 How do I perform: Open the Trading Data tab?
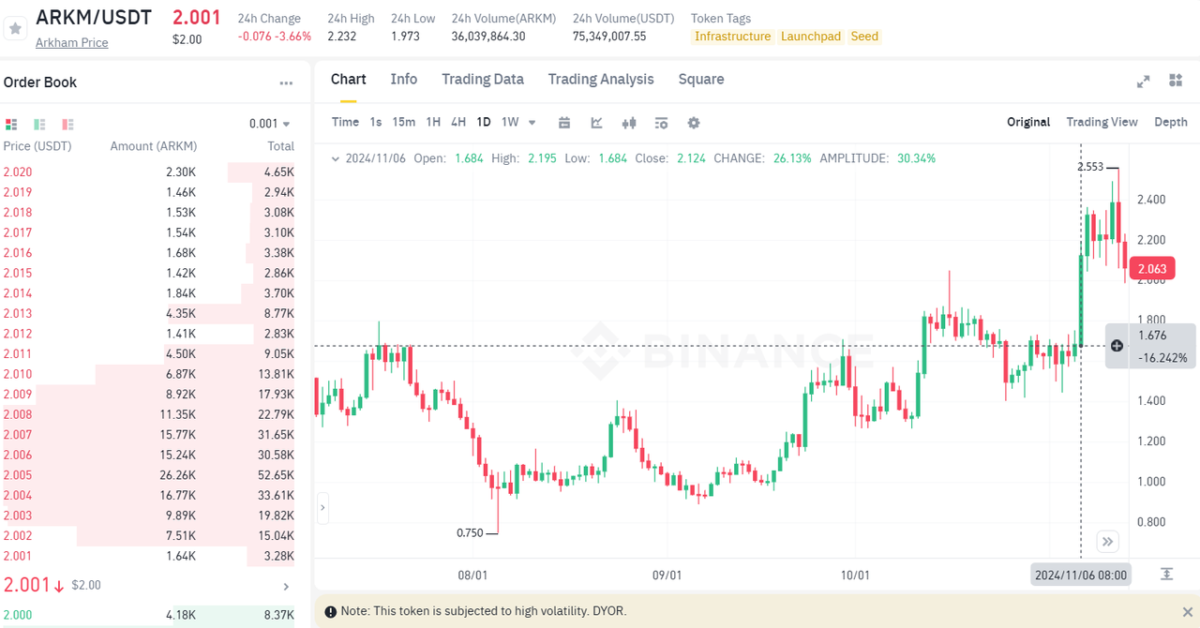point(483,80)
